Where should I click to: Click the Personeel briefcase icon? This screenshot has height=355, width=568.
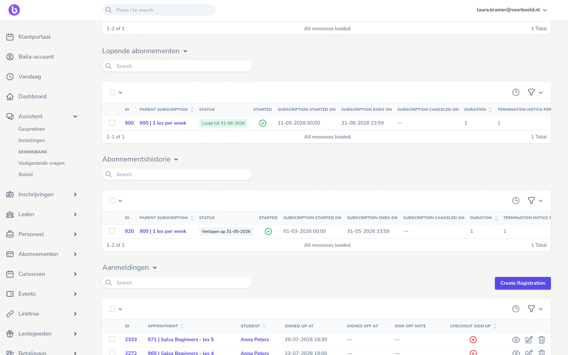[10, 234]
